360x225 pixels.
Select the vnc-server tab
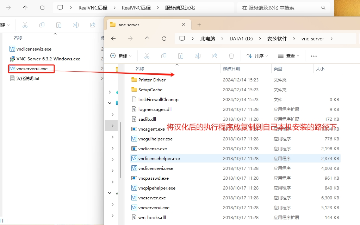point(149,25)
